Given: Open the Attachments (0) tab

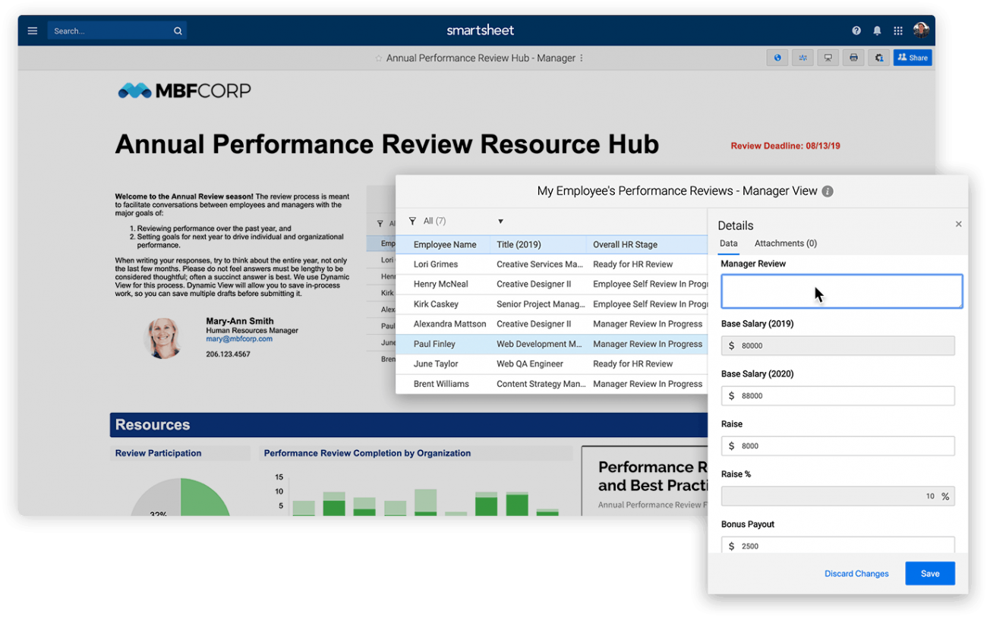Looking at the screenshot, I should point(786,244).
